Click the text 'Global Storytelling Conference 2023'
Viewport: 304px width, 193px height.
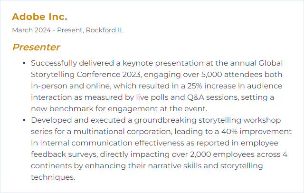[x=157, y=68]
